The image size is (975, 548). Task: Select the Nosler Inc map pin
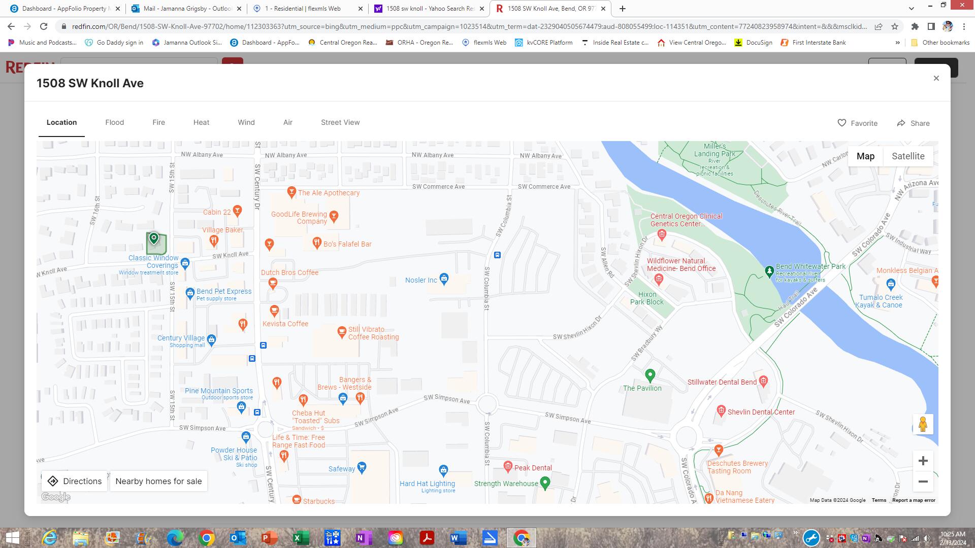444,279
